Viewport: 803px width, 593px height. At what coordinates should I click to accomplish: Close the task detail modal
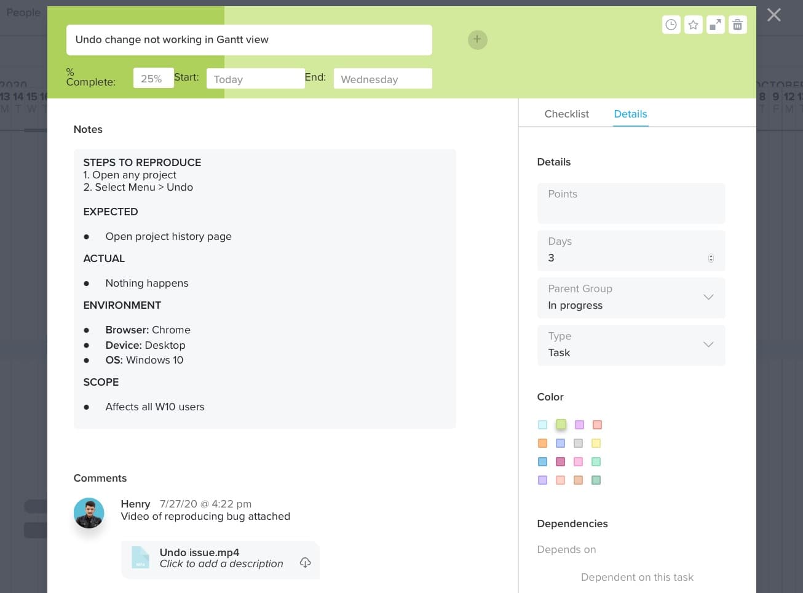pos(773,15)
